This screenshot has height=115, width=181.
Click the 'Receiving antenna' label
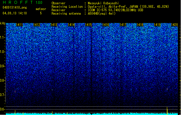66,14
